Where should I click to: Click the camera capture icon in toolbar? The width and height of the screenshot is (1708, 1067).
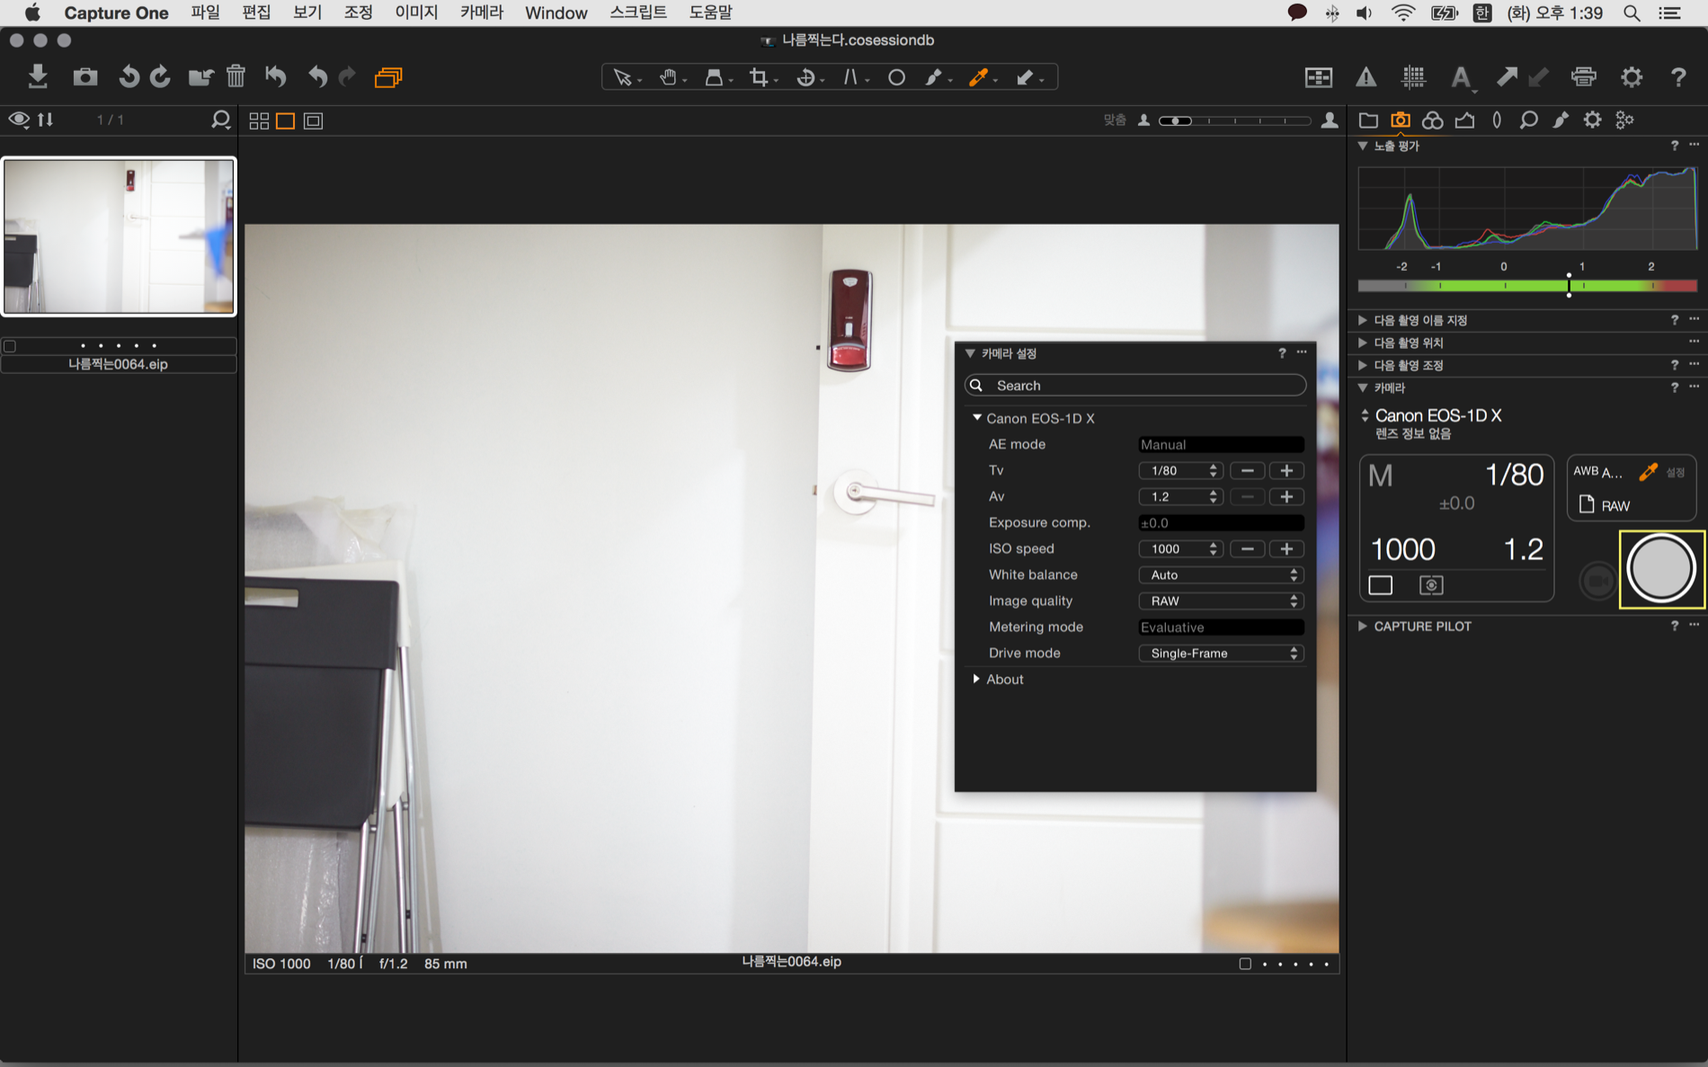pyautogui.click(x=85, y=76)
